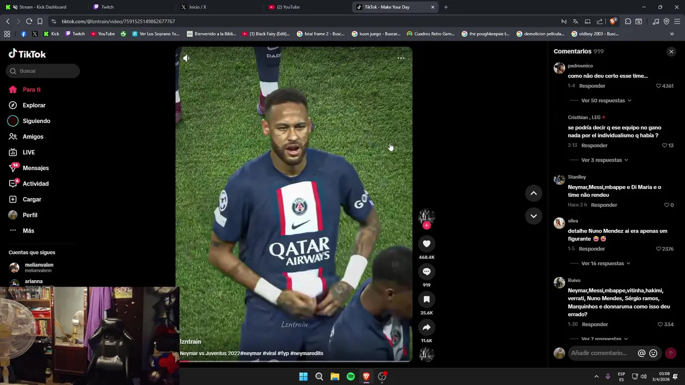The image size is (685, 385).
Task: Save video with bookmark icon
Action: 427,299
